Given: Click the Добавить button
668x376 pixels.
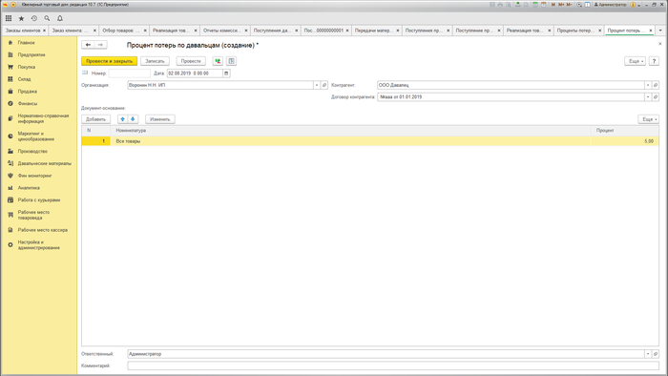Looking at the screenshot, I should [95, 119].
